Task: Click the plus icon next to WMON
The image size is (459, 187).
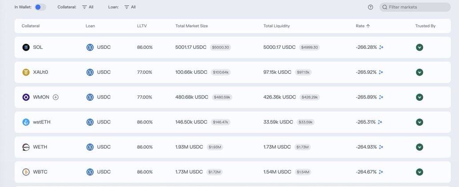Action: click(x=56, y=97)
